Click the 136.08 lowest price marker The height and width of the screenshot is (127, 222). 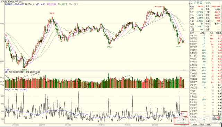pos(25,70)
